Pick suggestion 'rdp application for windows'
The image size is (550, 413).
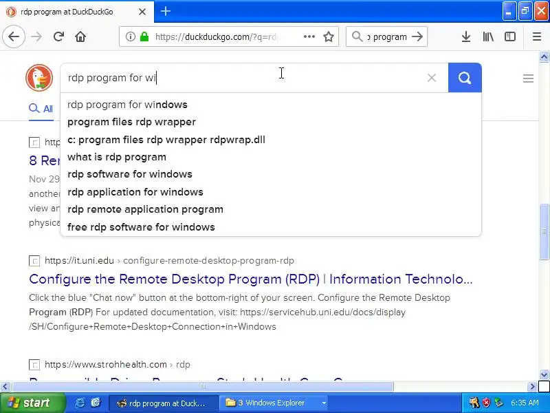coord(271,192)
